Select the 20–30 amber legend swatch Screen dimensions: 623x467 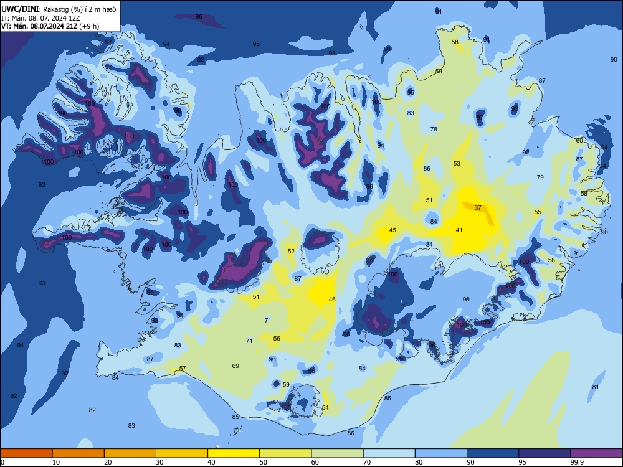130,453
